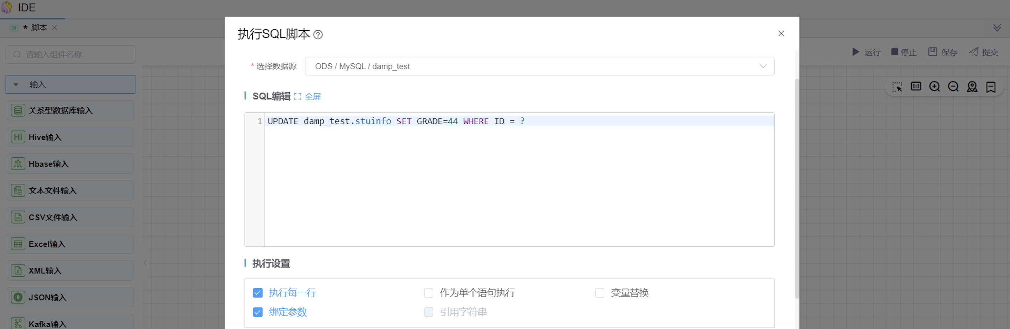
Task: Toggle the 引用字符串 checkbox
Action: coord(428,312)
